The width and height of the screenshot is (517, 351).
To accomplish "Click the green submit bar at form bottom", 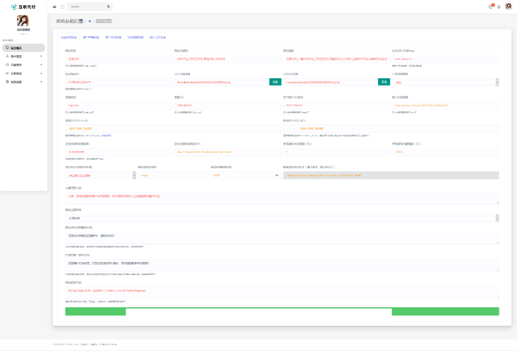I will (281, 311).
